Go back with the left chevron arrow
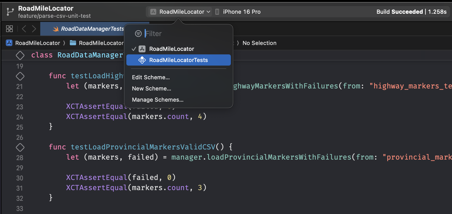This screenshot has width=452, height=214. (x=24, y=29)
